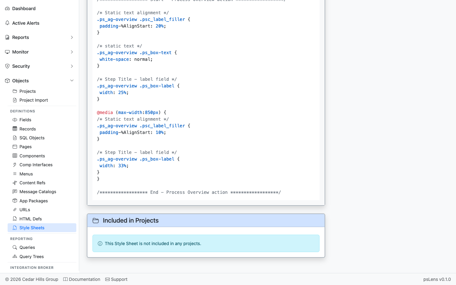Select the Style Sheets item
456x285 pixels.
click(x=42, y=228)
